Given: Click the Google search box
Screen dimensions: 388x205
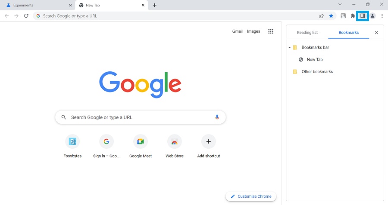Looking at the screenshot, I should point(140,117).
